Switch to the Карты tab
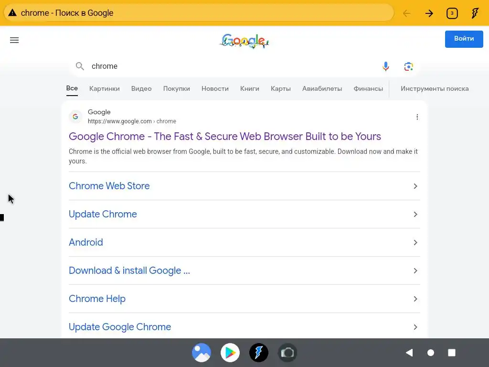Image resolution: width=489 pixels, height=367 pixels. tap(281, 88)
